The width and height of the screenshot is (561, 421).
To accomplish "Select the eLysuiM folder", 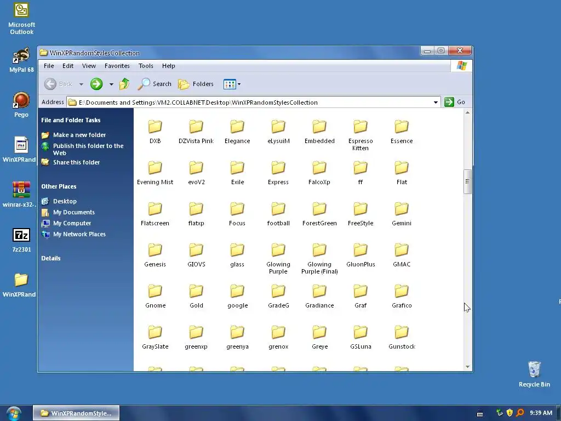I will [x=278, y=132].
